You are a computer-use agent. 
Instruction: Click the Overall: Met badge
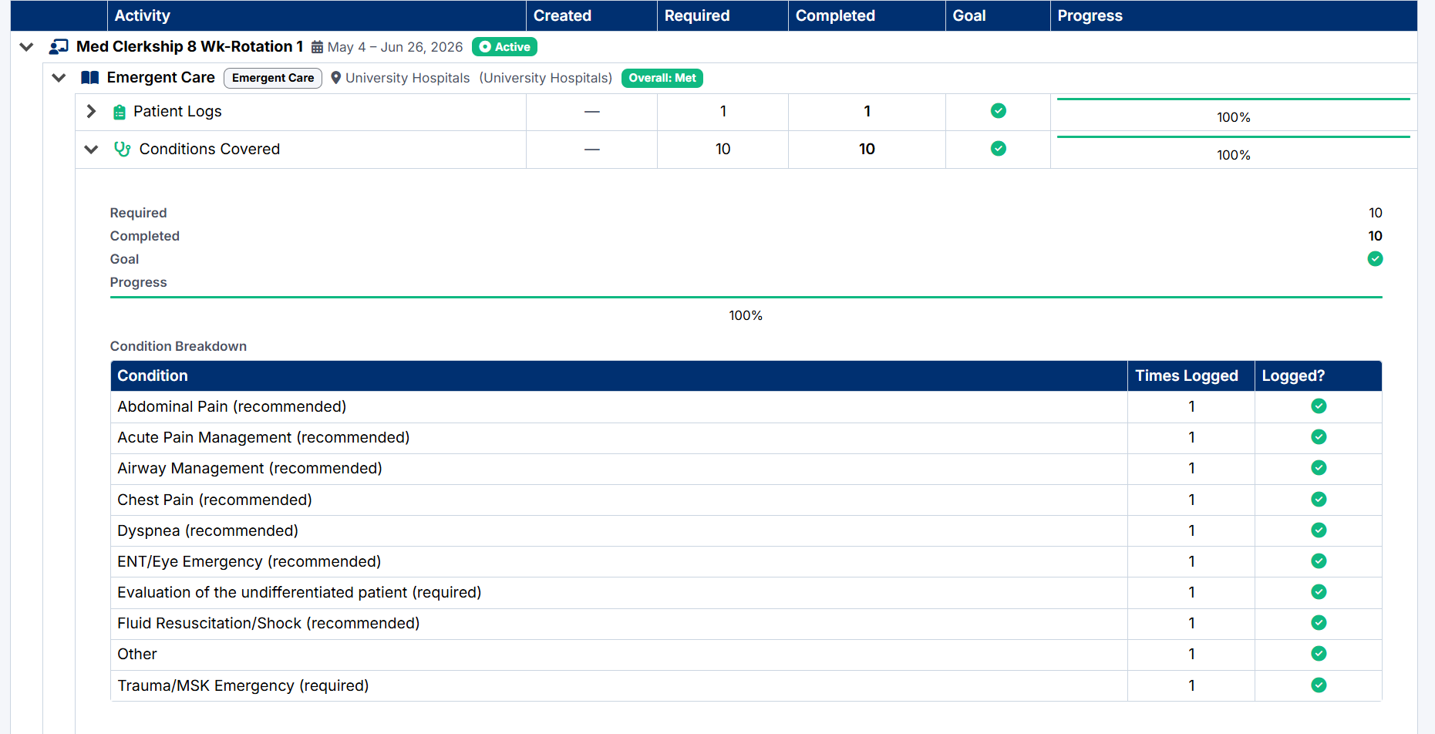(662, 78)
